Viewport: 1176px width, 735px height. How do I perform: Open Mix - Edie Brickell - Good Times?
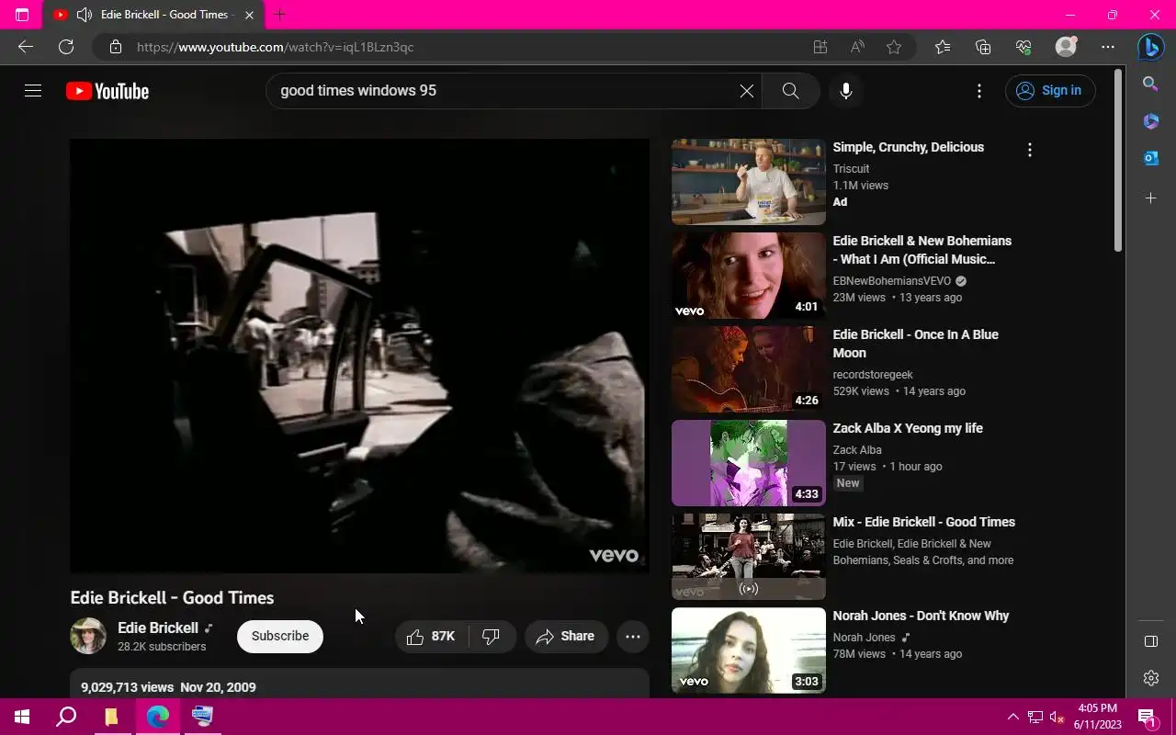coord(923,522)
